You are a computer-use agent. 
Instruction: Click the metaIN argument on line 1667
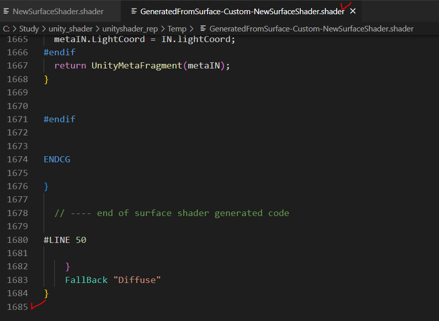coord(204,65)
